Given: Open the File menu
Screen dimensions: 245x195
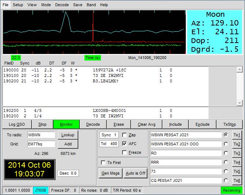Looking at the screenshot, I should [5, 5].
